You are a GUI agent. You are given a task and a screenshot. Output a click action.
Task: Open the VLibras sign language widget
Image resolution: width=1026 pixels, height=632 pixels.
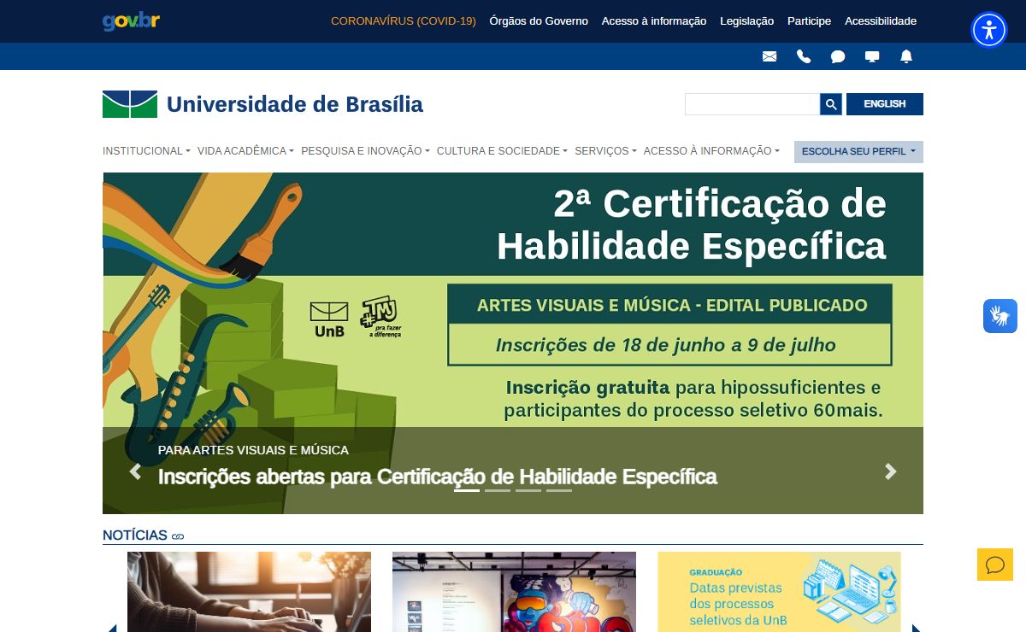point(1000,316)
